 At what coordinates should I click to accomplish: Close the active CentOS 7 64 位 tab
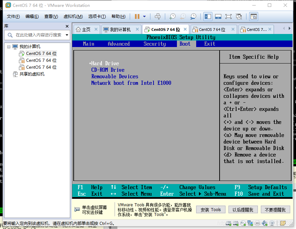coord(185,29)
